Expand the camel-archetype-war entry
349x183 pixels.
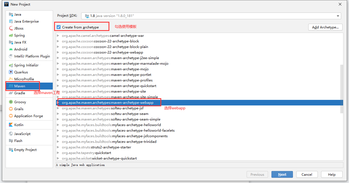58,36
